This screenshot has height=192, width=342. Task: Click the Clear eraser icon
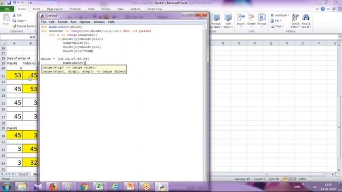coord(272,26)
